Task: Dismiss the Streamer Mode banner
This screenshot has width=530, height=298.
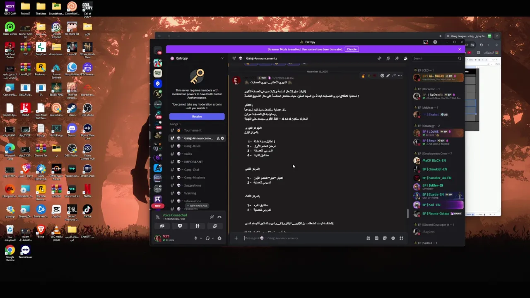Action: 459,49
